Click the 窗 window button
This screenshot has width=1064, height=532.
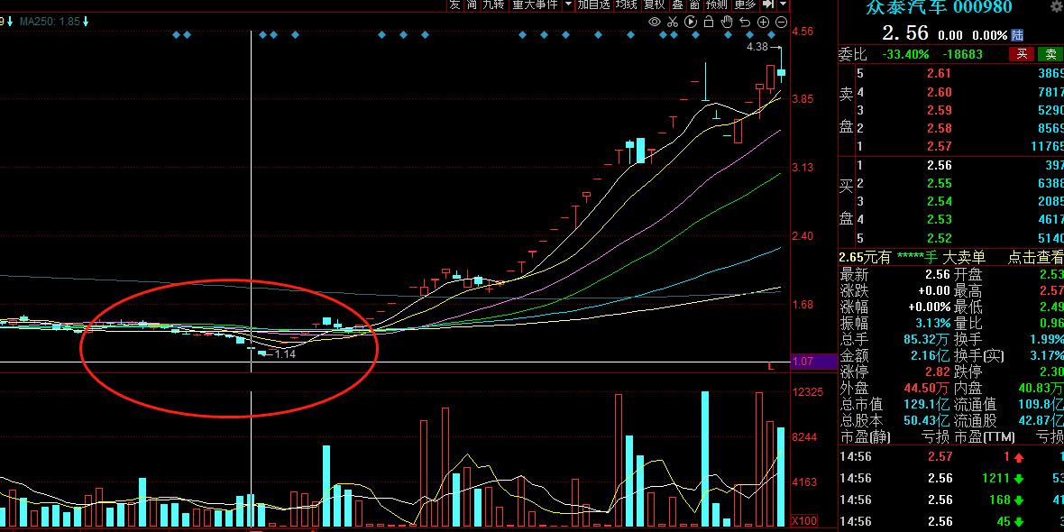tap(694, 5)
